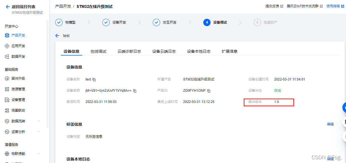Click 返回项目列表 text
The height and width of the screenshot is (163, 346).
[24, 7]
